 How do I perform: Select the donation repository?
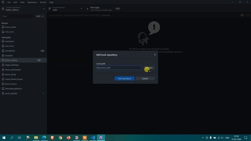point(24,56)
